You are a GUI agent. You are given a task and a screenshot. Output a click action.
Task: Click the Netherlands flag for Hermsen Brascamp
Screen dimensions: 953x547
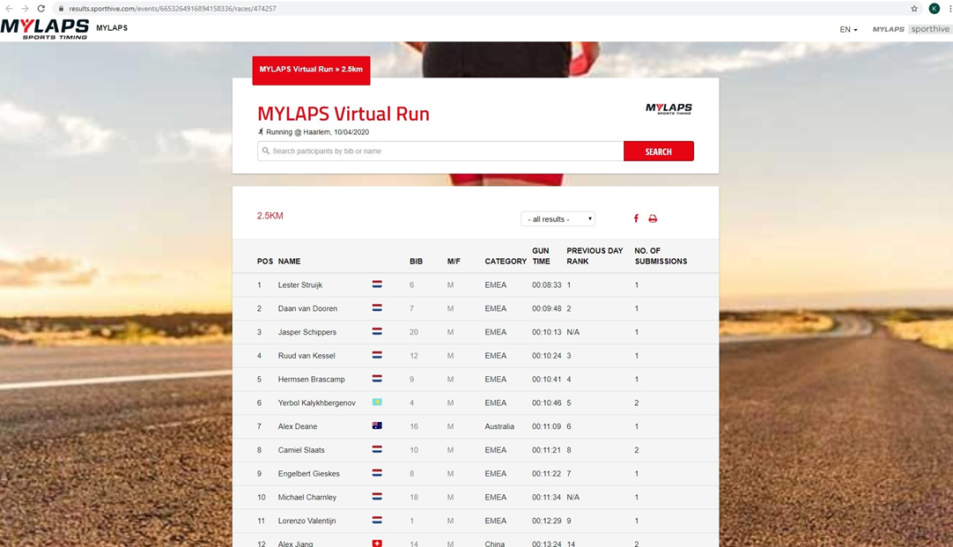click(x=377, y=379)
